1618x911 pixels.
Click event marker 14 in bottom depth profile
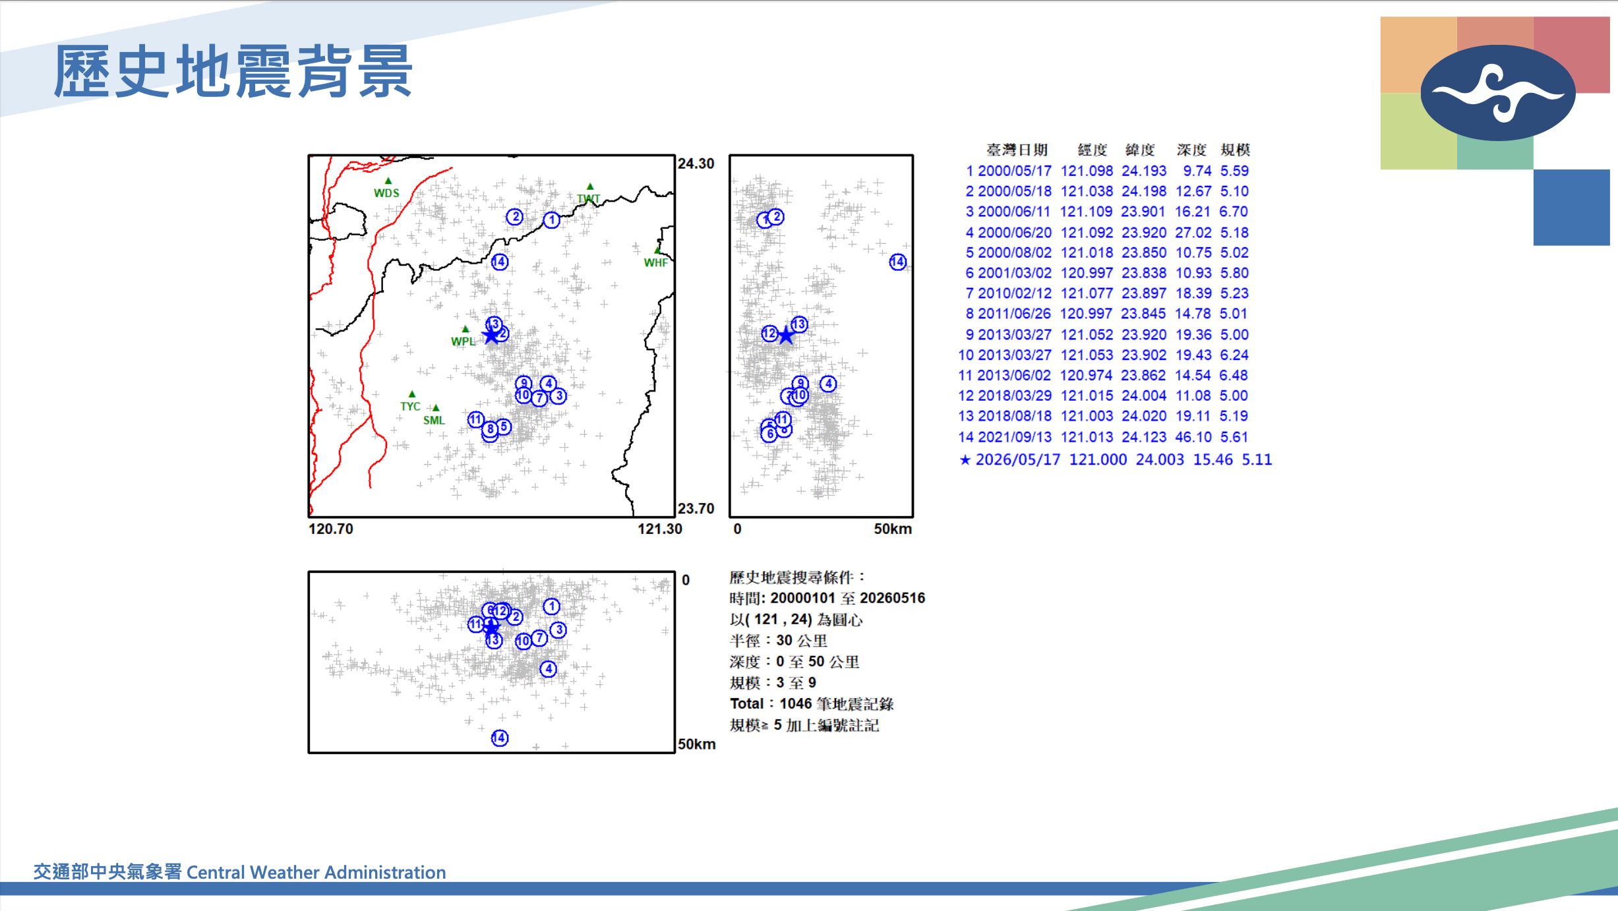tap(500, 738)
